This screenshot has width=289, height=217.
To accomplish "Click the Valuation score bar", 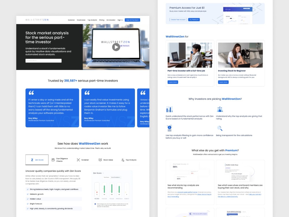I will point(97,190).
